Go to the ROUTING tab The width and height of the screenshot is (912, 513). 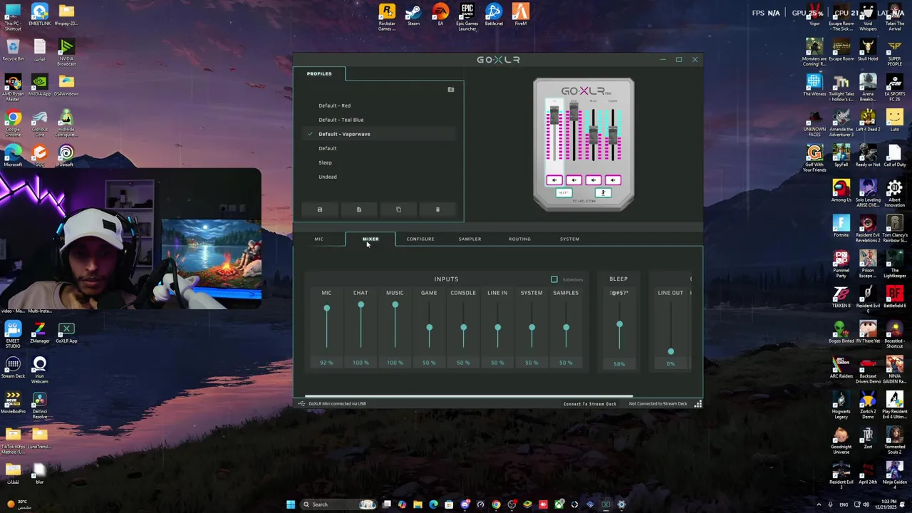click(x=519, y=239)
